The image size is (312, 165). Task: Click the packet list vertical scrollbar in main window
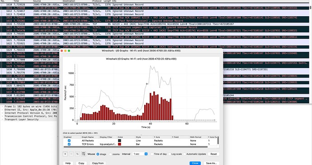tap(310, 8)
